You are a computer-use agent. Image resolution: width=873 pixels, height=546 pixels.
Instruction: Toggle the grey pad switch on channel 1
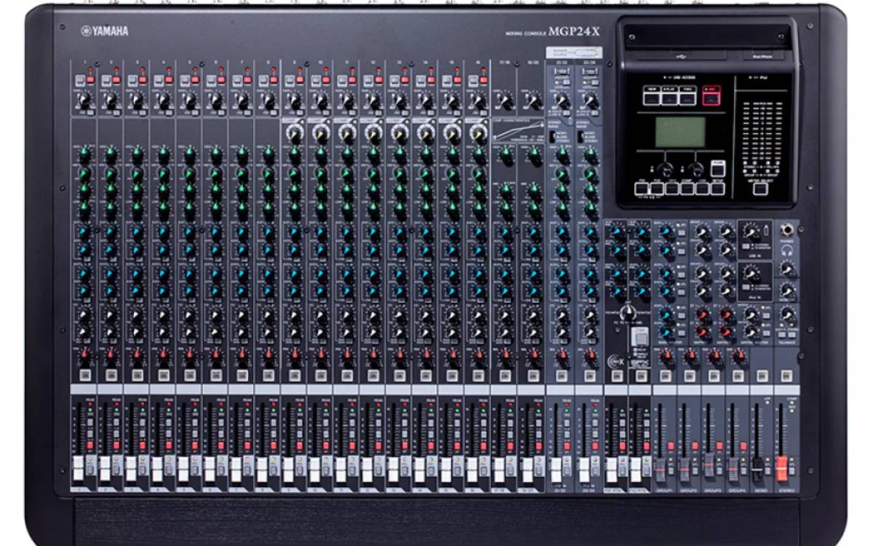pos(80,79)
